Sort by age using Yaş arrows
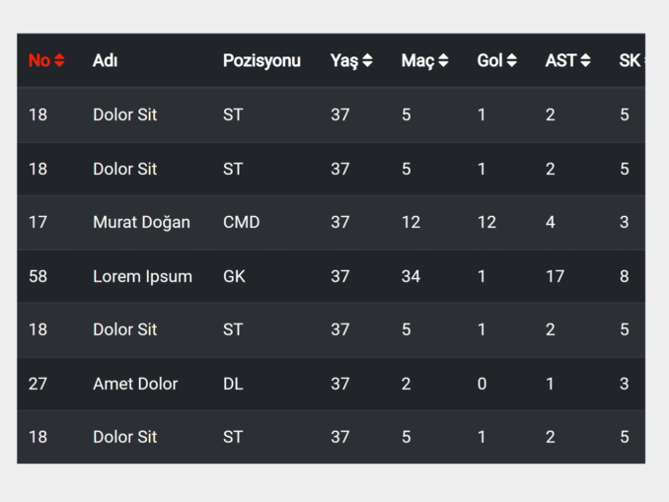Viewport: 669px width, 502px height. (x=367, y=60)
